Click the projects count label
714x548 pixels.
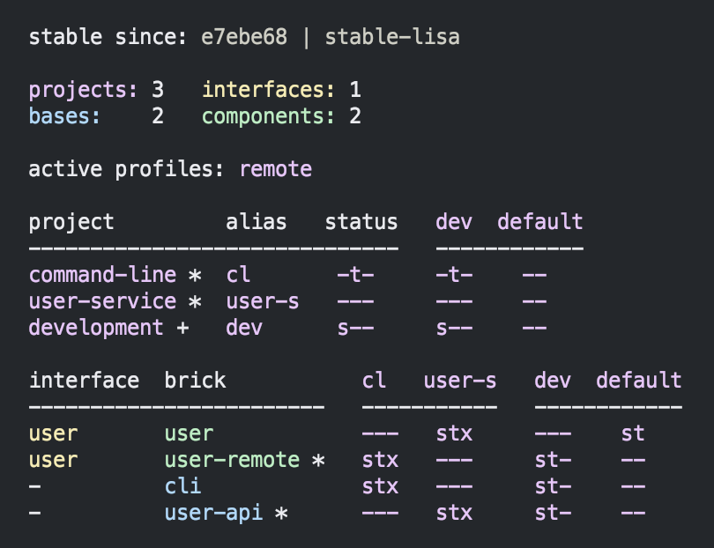[83, 90]
